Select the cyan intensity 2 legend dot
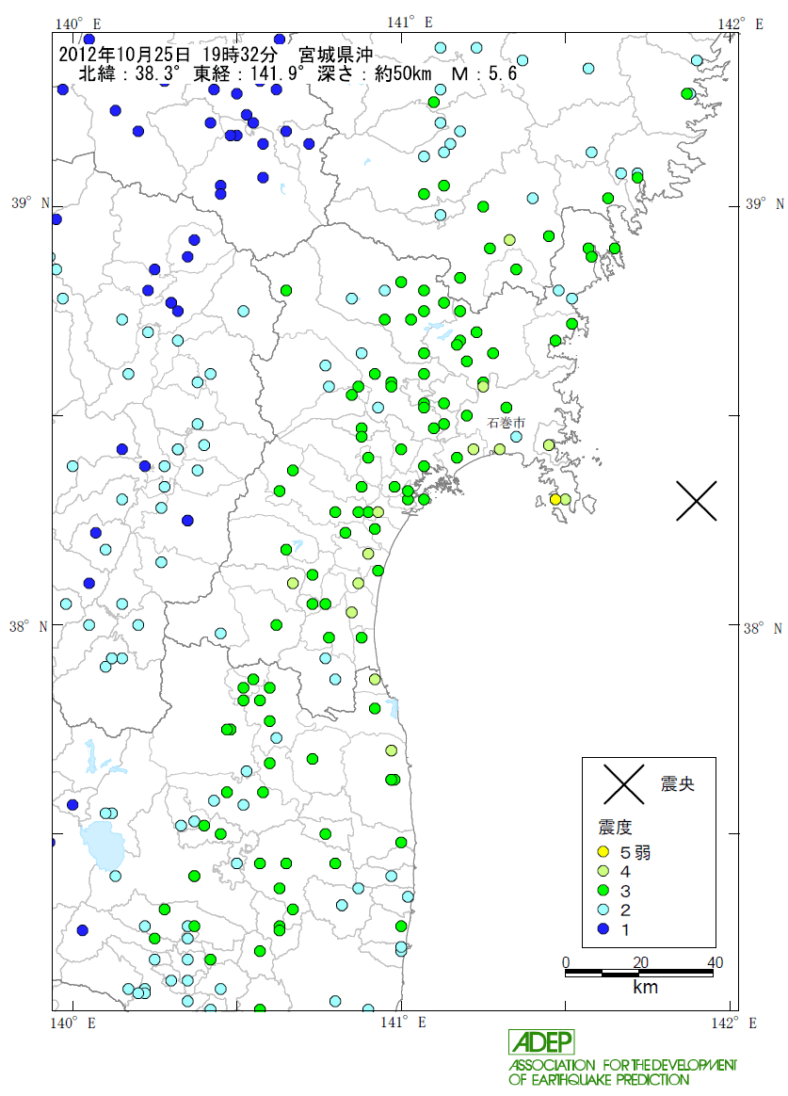The width and height of the screenshot is (788, 1096). [603, 911]
